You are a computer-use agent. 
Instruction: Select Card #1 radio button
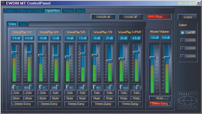pyautogui.click(x=183, y=33)
